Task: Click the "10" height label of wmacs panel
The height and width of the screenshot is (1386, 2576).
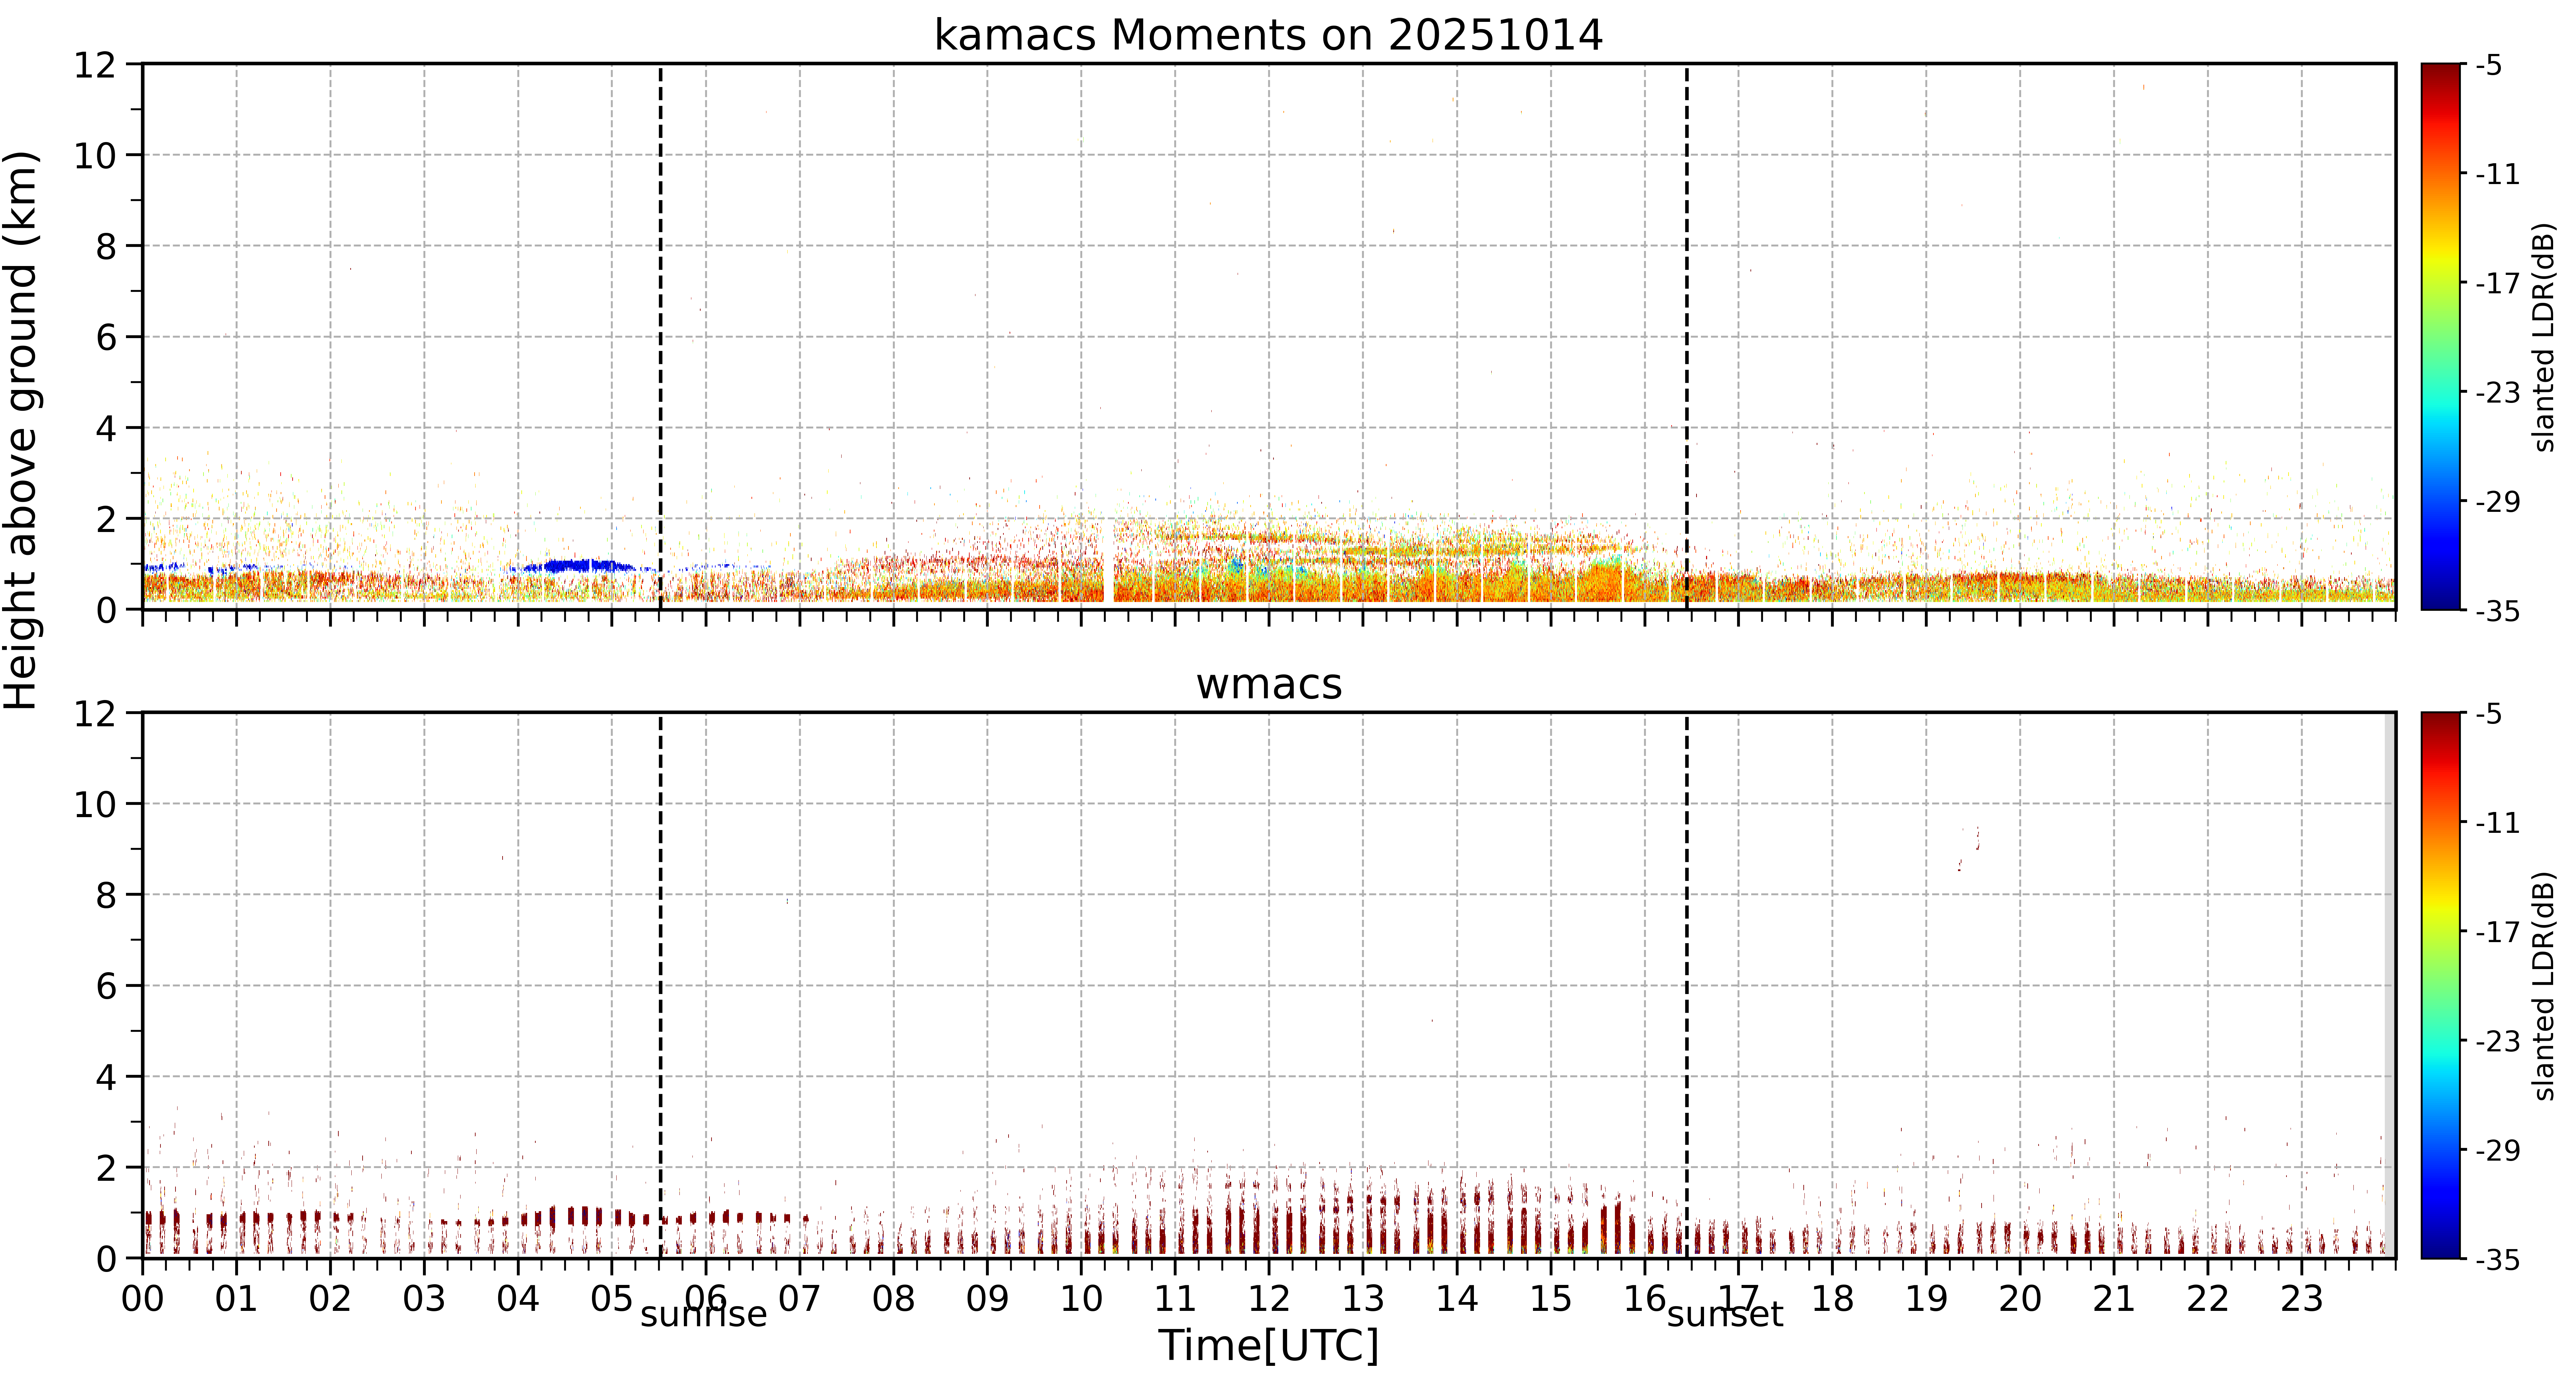Action: [95, 804]
